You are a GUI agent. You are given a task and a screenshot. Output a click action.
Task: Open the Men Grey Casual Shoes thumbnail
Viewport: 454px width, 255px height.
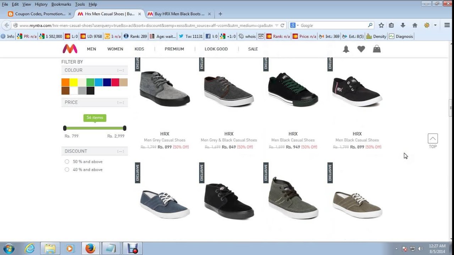click(165, 89)
